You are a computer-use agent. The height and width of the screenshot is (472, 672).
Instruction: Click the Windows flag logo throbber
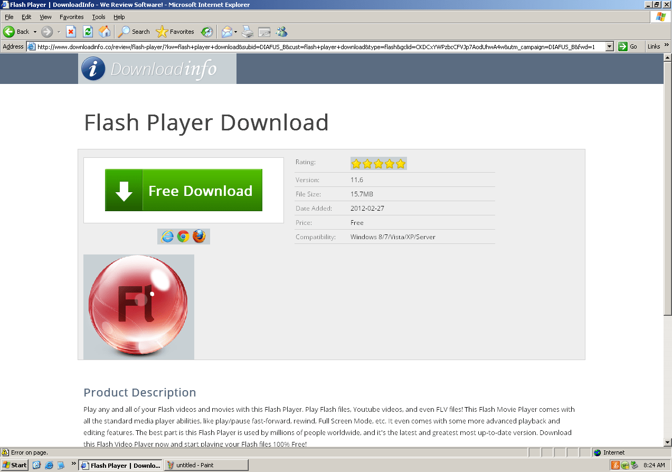click(660, 17)
